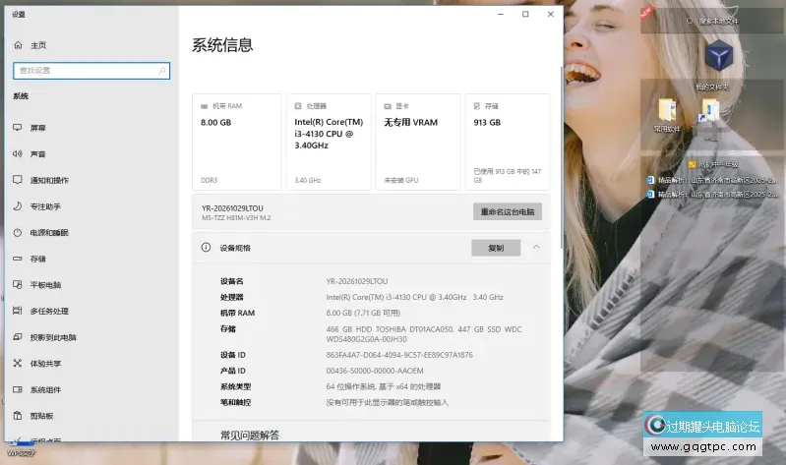This screenshot has height=465, width=786.
Task: Click the 平板电脑 tablet icon
Action: coord(18,285)
